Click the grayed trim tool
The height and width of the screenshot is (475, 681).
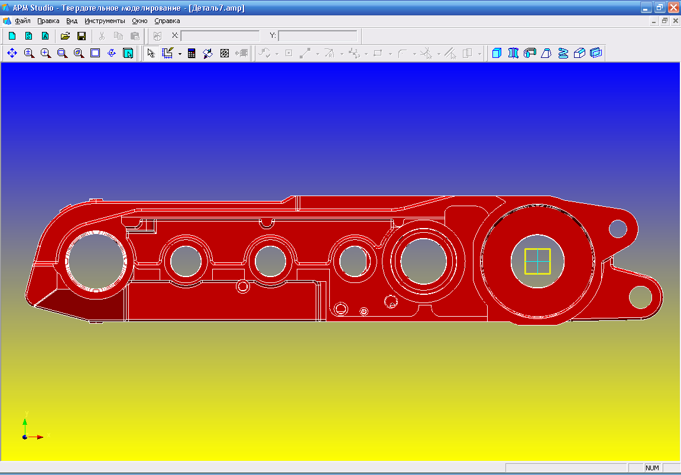(426, 53)
